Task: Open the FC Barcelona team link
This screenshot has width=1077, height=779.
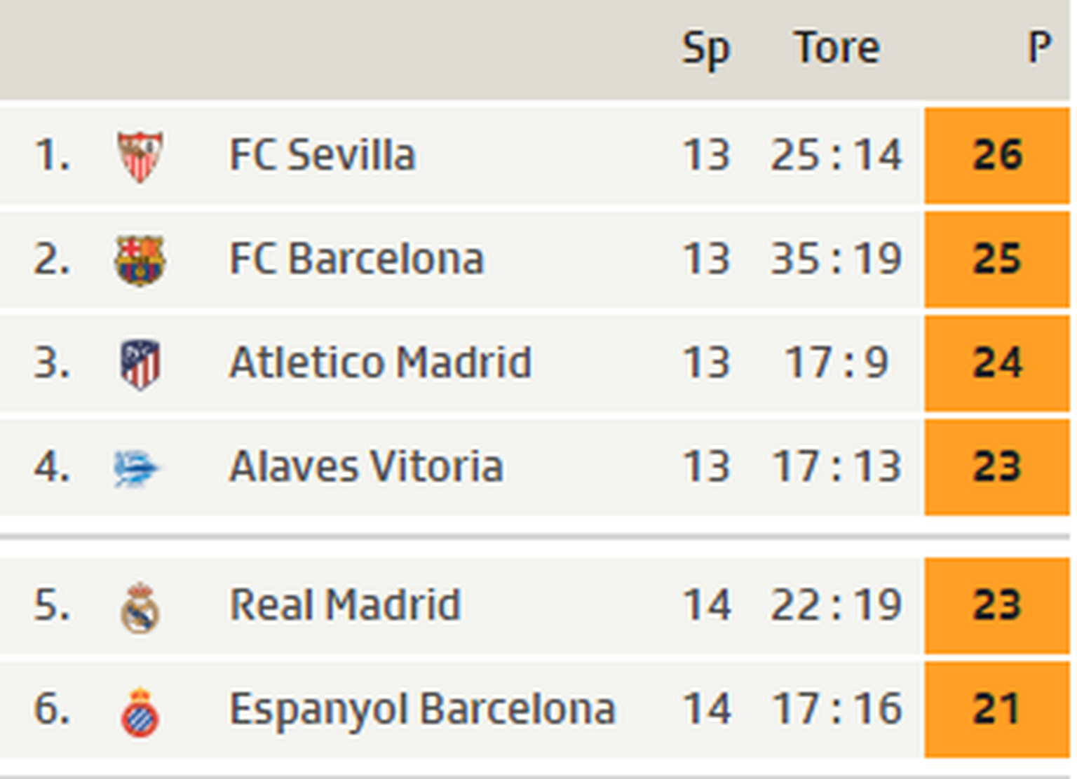Action: (x=357, y=259)
